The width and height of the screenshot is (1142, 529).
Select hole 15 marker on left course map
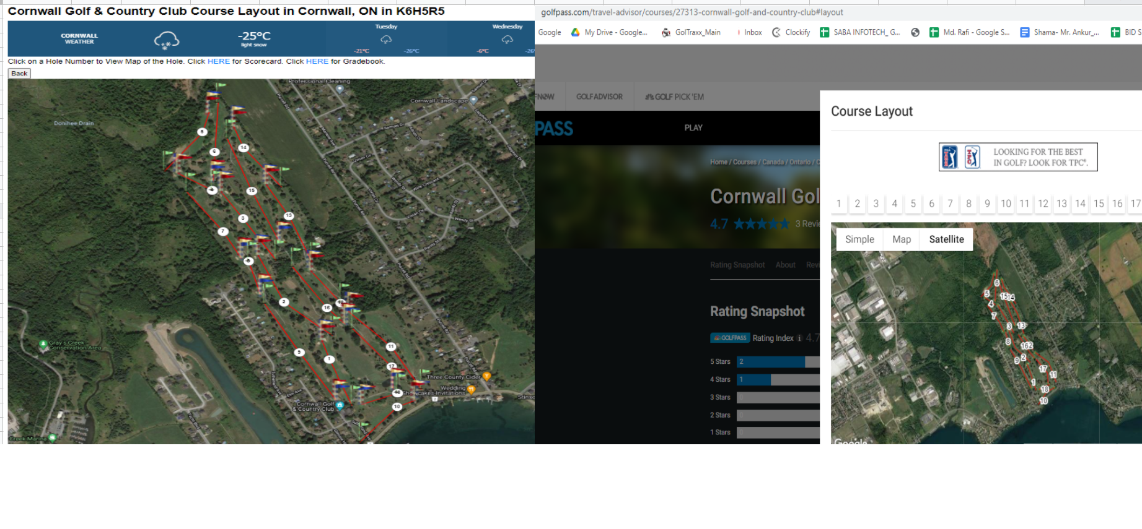point(252,191)
